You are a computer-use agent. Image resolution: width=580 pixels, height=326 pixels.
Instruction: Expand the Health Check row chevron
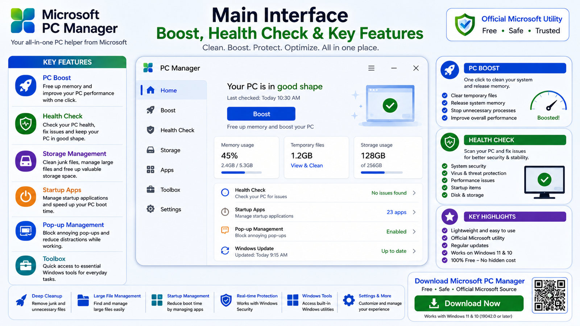414,193
